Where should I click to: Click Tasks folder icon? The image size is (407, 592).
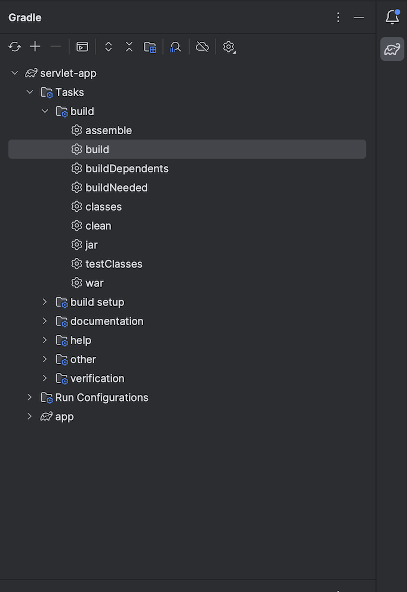pos(47,92)
